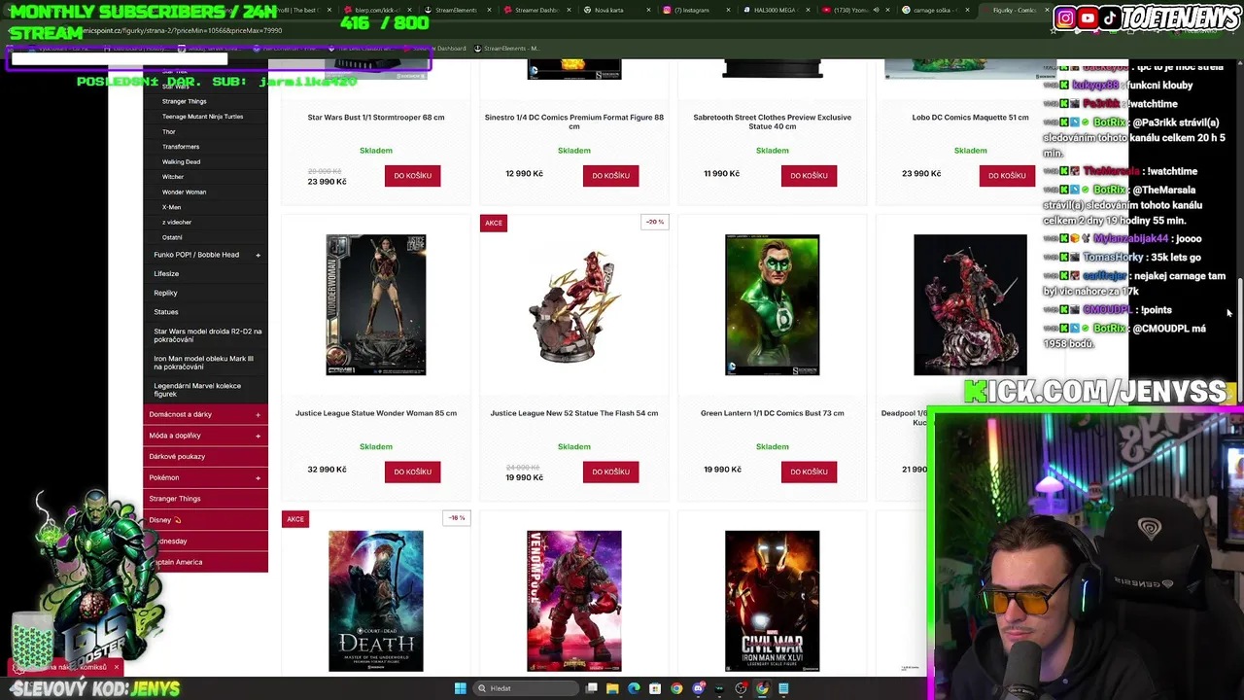
Task: Select the z videoher subcategory
Action: click(177, 223)
